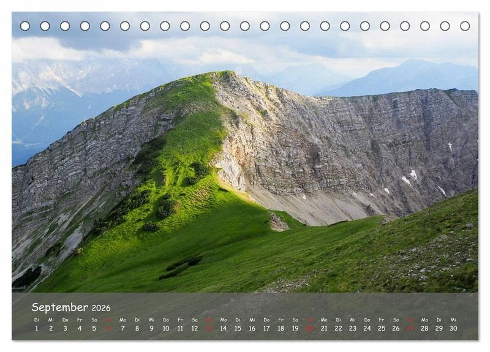Screen dimensions: 490x352
Task: Click the last binding hole on the right
Action: [465, 26]
